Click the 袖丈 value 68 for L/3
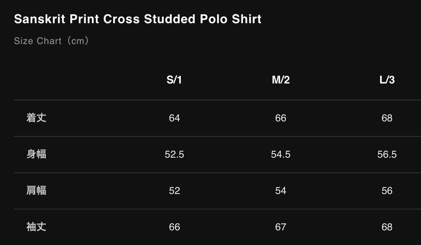421x245 pixels. 387,227
